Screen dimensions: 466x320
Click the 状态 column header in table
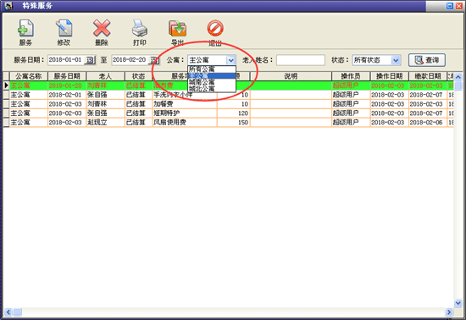point(138,76)
